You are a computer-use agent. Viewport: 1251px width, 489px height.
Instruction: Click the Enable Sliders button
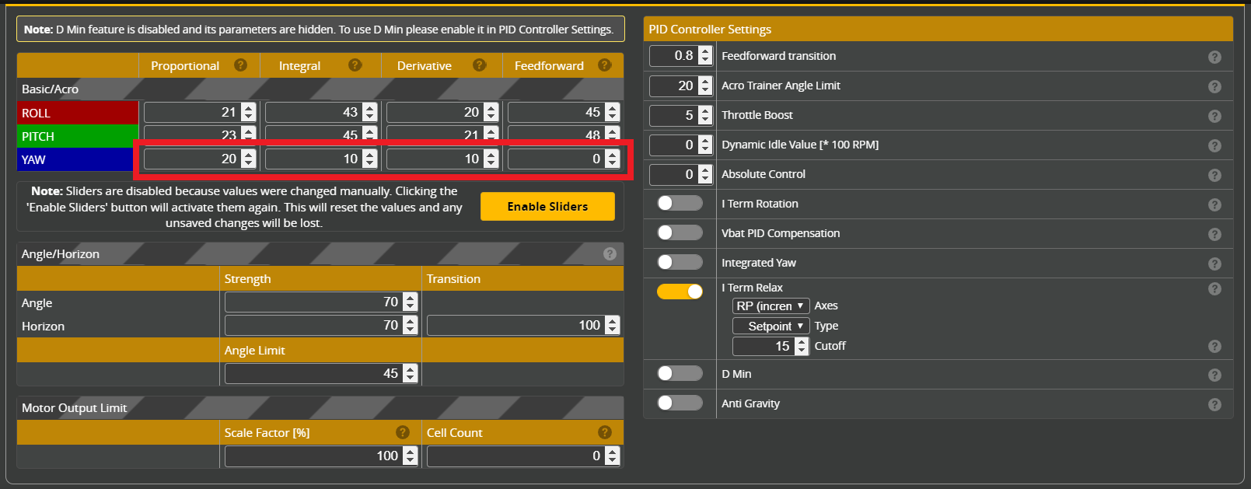547,207
